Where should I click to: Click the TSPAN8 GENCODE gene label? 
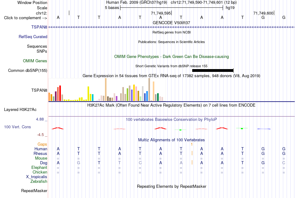39,27
